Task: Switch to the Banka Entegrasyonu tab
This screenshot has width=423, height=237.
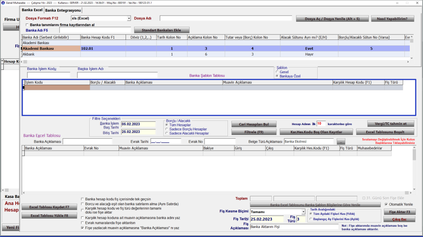Action: [x=63, y=10]
